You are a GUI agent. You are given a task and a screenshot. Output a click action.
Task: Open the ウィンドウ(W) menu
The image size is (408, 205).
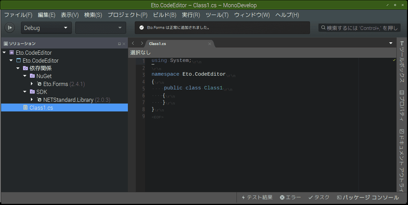click(x=252, y=15)
